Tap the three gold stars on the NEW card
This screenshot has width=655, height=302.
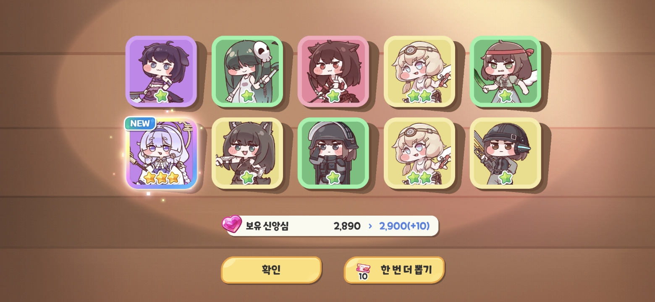point(162,178)
